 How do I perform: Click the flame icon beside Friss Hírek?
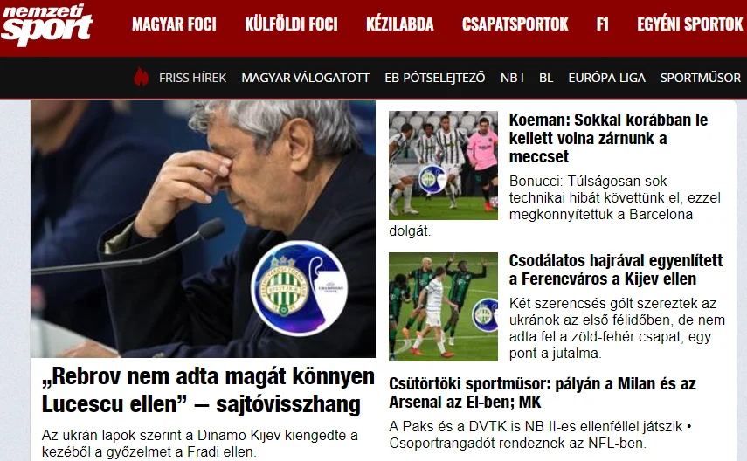pyautogui.click(x=141, y=77)
